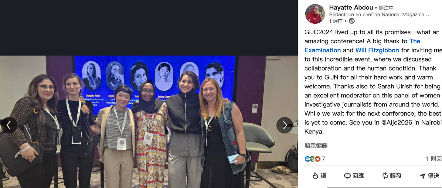Viewport: 442px width, 188px height.
Task: Click the globe visibility icon
Action: [352, 21]
